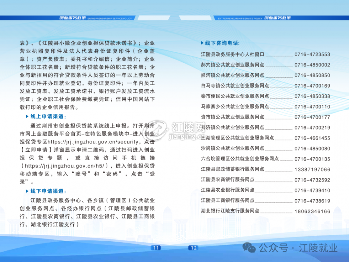
Task: Click the right page 创业服务政策 header title
Action: click(x=277, y=18)
